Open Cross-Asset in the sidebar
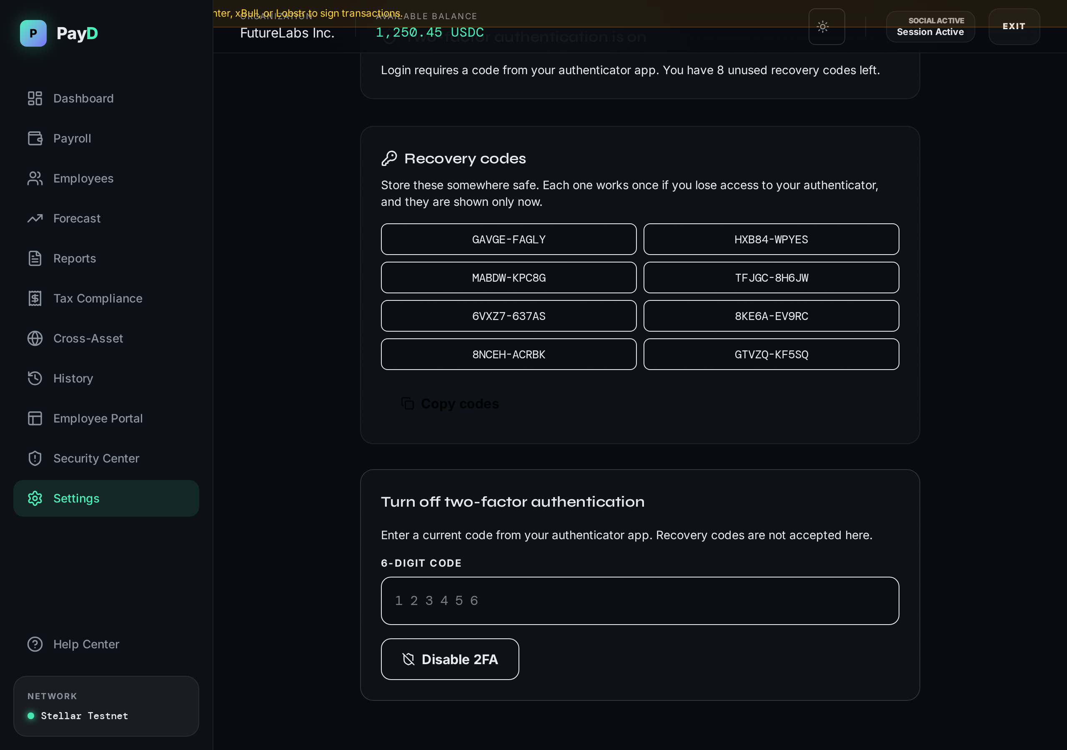Image resolution: width=1067 pixels, height=750 pixels. pyautogui.click(x=106, y=338)
